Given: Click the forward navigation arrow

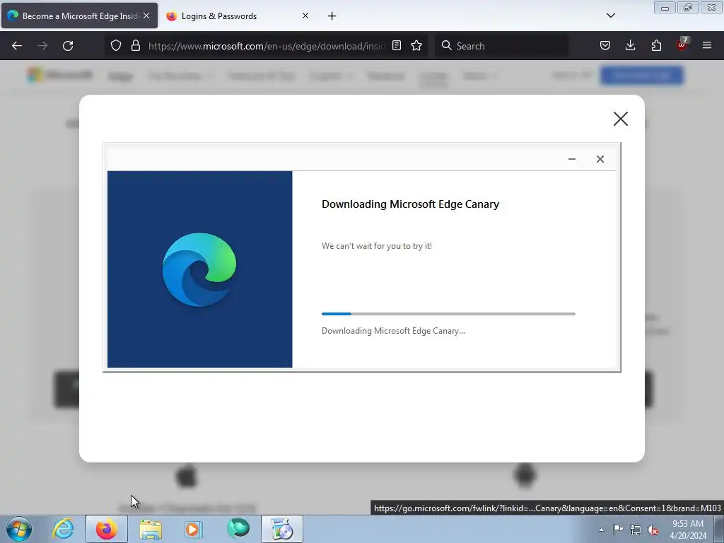Looking at the screenshot, I should pyautogui.click(x=42, y=46).
